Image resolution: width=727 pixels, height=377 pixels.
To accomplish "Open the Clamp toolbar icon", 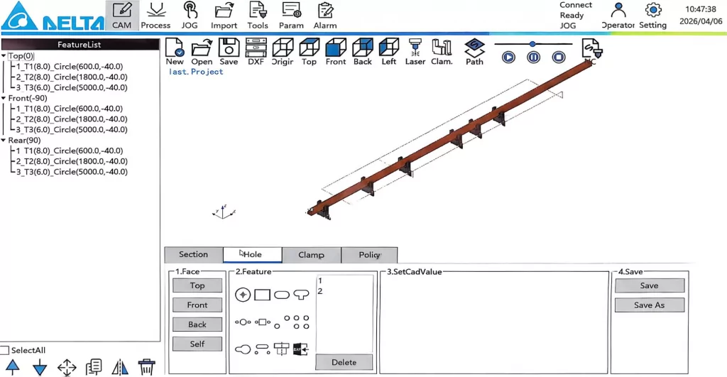I will coord(442,52).
